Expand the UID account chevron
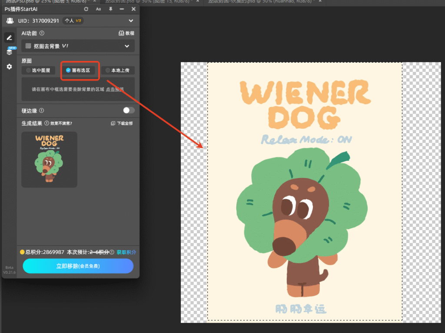The width and height of the screenshot is (445, 333). [131, 20]
